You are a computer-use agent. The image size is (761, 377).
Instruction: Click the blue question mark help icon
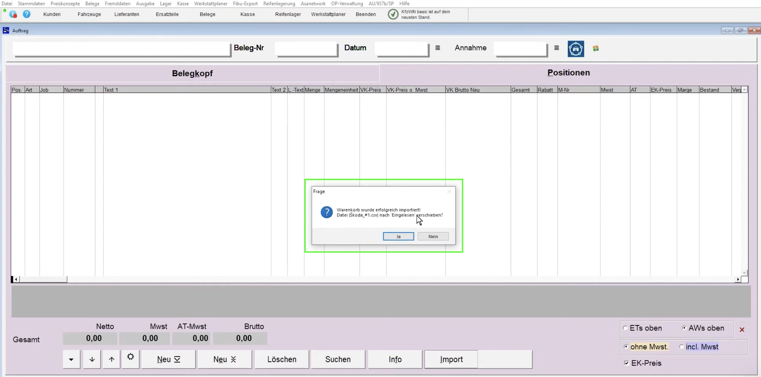[x=27, y=14]
